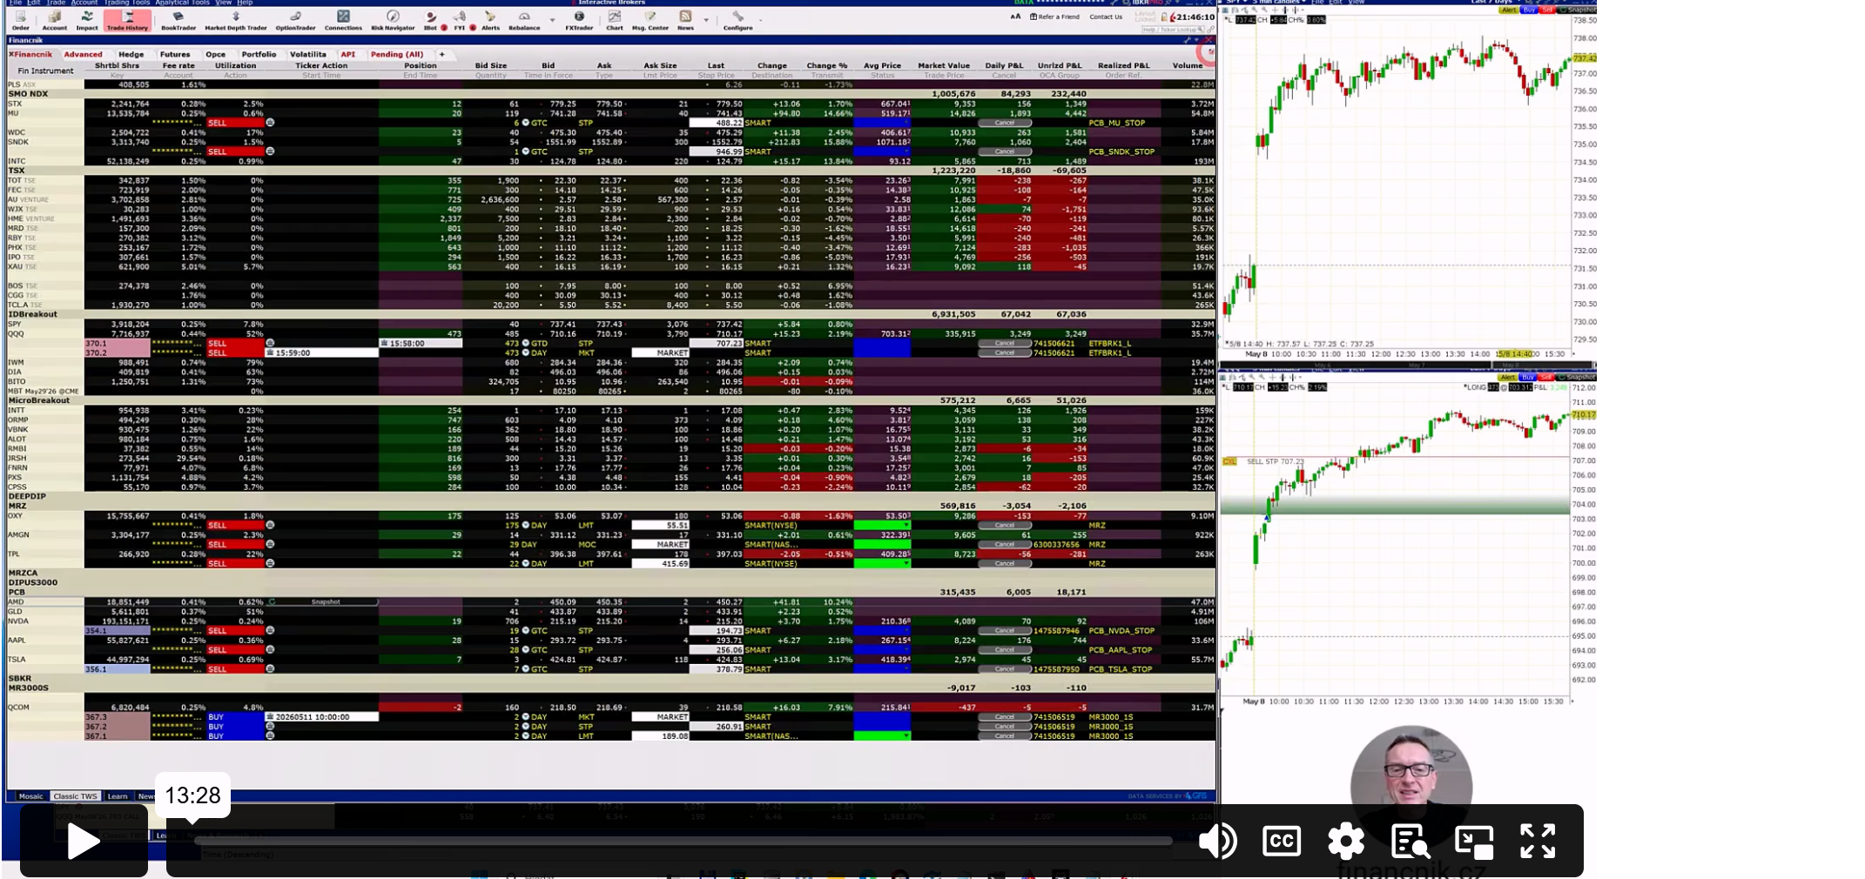Image resolution: width=1865 pixels, height=879 pixels.
Task: Open a Chart from the toolbar
Action: click(615, 20)
